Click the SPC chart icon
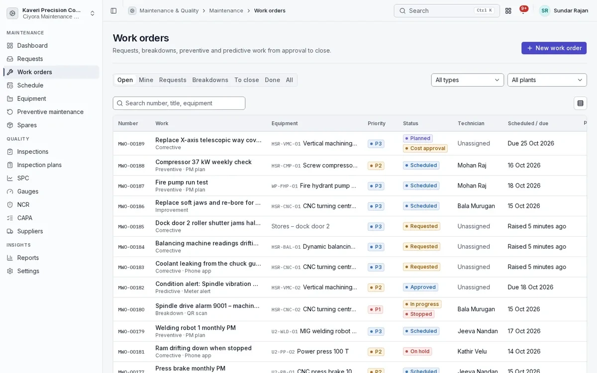 (x=10, y=178)
